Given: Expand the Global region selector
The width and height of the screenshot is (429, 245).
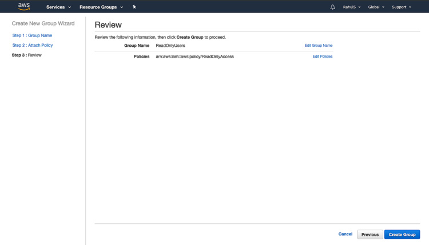Looking at the screenshot, I should pyautogui.click(x=376, y=7).
